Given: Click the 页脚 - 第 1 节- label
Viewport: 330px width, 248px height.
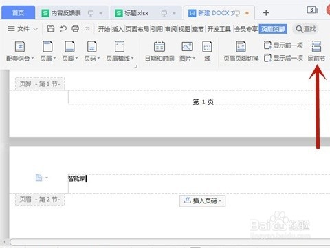Looking at the screenshot, I should (40, 84).
